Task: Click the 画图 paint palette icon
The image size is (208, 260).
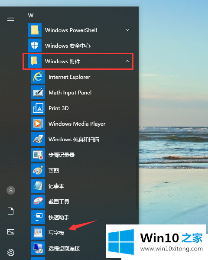Action: (38, 170)
